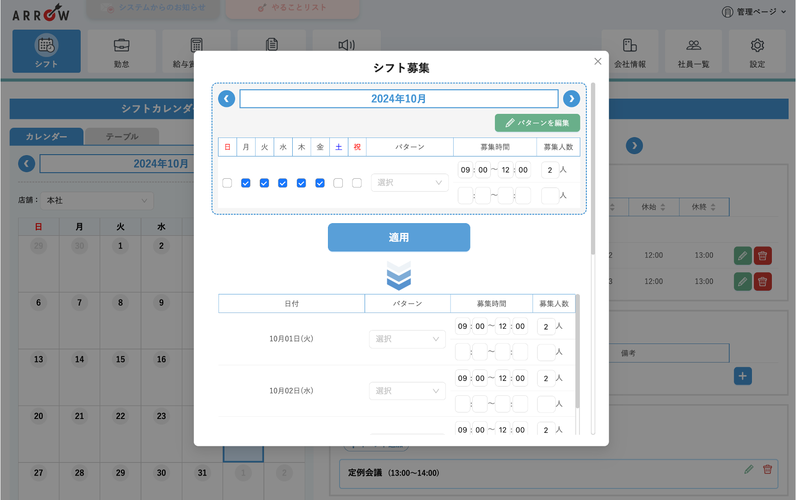This screenshot has width=796, height=500.
Task: Click the dialog's vertical scrollbar
Action: point(593,169)
